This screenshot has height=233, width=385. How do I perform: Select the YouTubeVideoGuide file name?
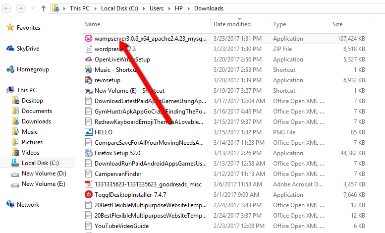pos(122,226)
